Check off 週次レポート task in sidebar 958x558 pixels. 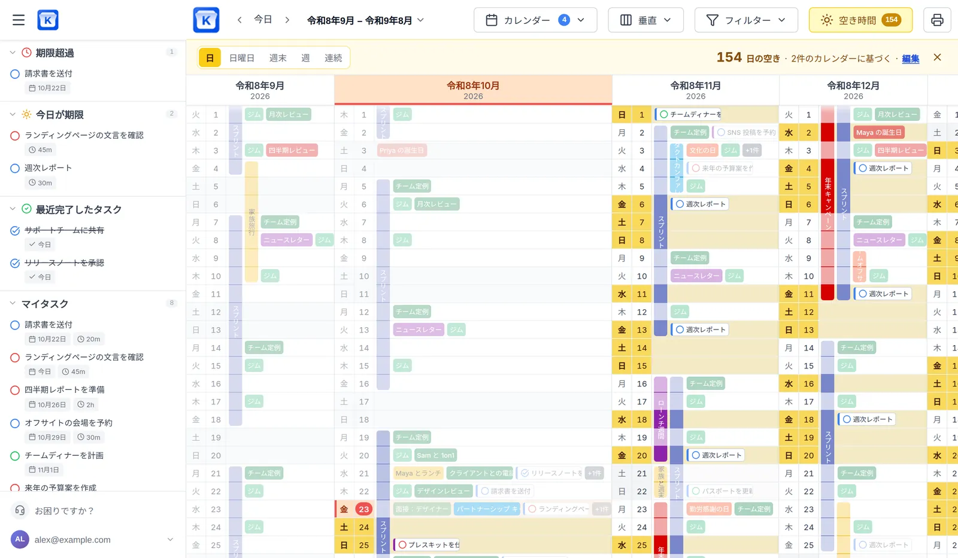tap(15, 169)
